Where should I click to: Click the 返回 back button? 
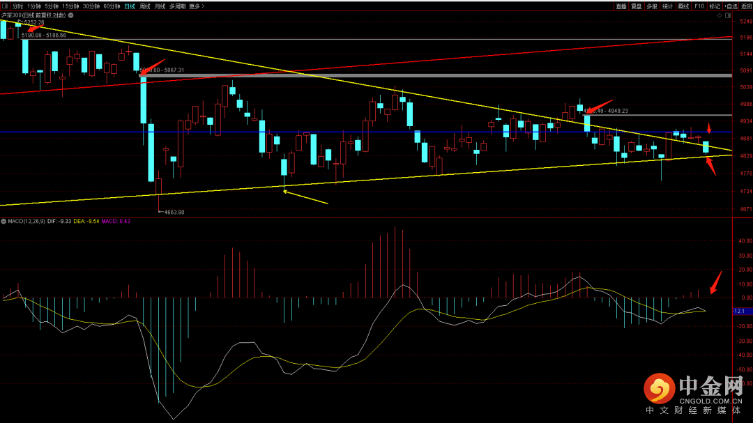pyautogui.click(x=746, y=6)
